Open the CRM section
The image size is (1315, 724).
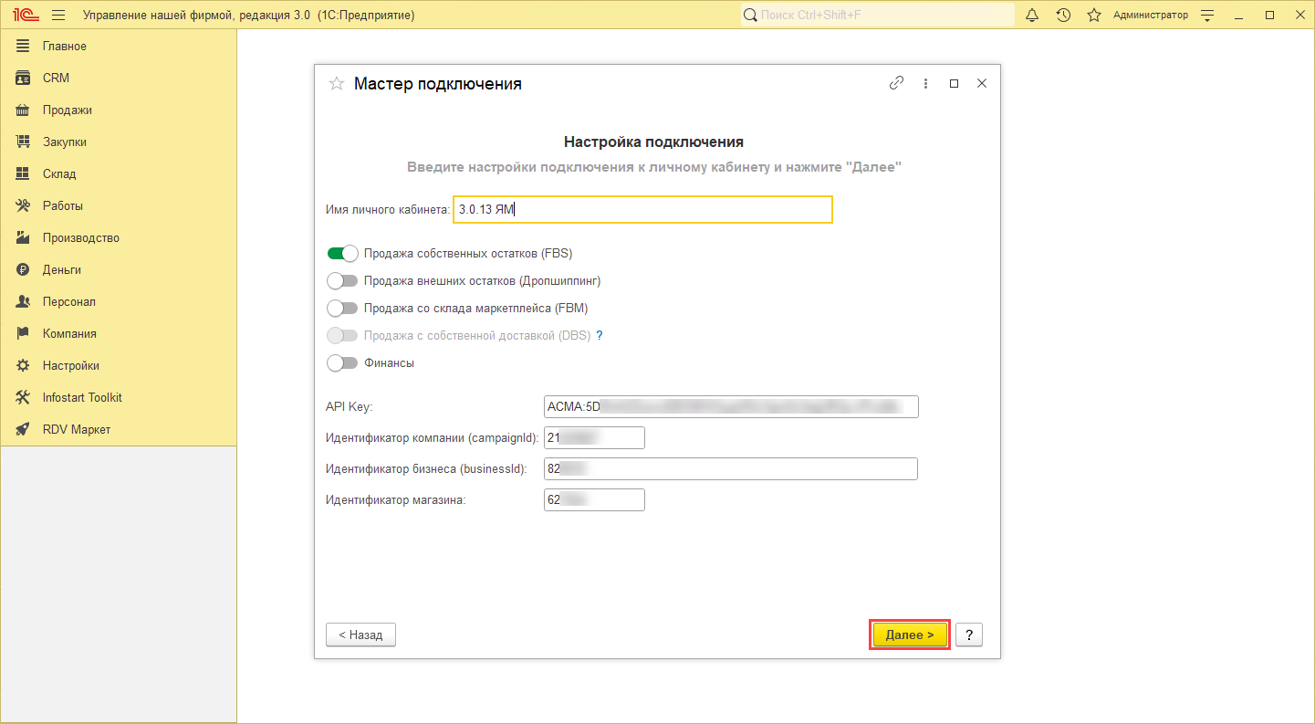point(119,78)
